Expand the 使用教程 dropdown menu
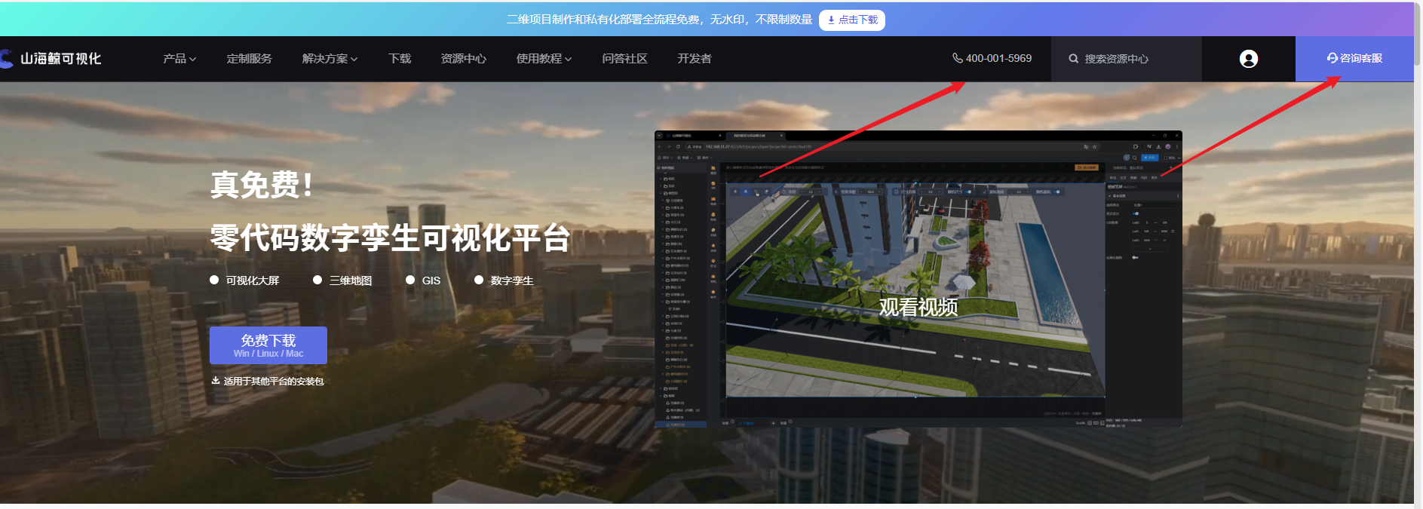1423x509 pixels. [x=544, y=59]
